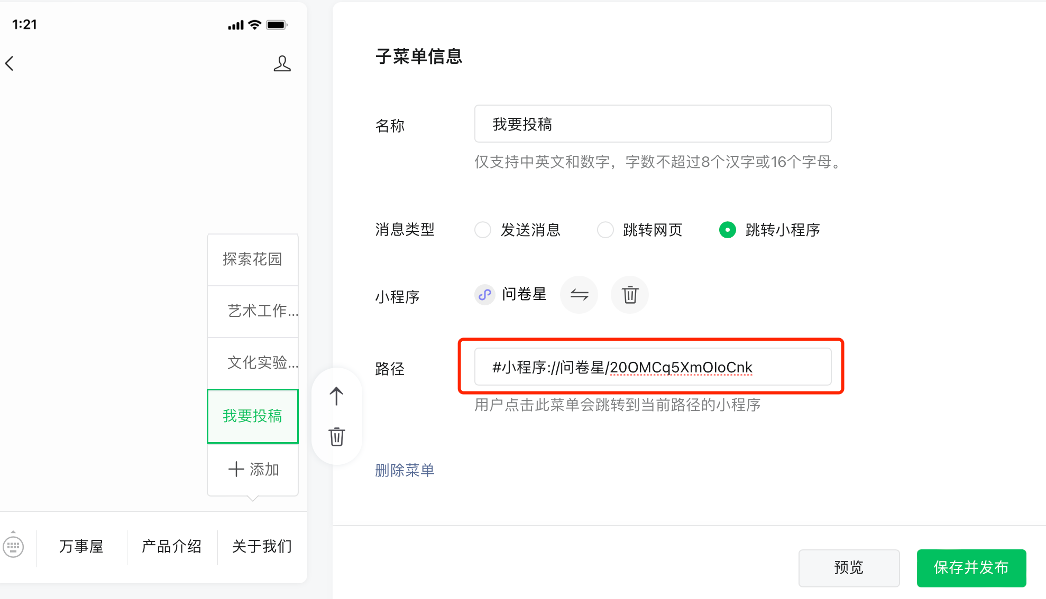Click 添加 to add a submenu

click(253, 469)
